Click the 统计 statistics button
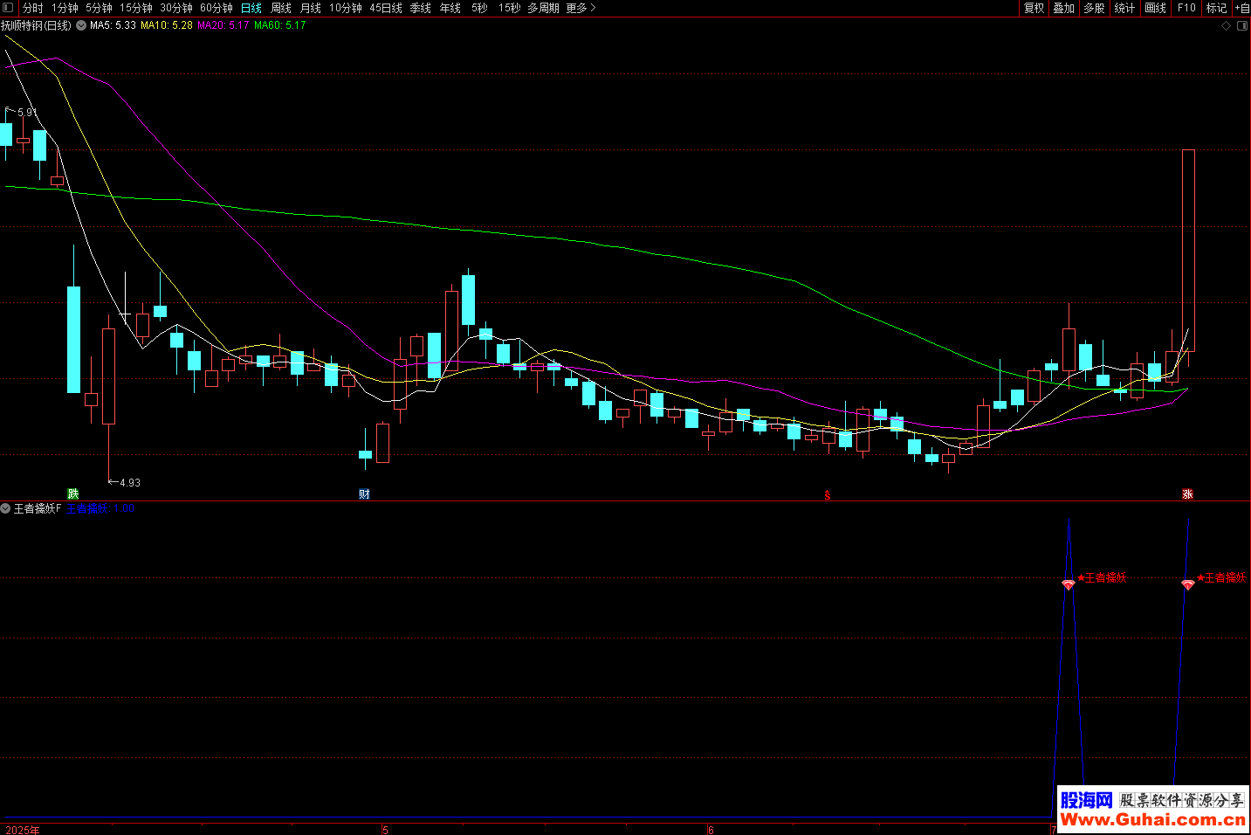Image resolution: width=1251 pixels, height=835 pixels. pos(1124,8)
